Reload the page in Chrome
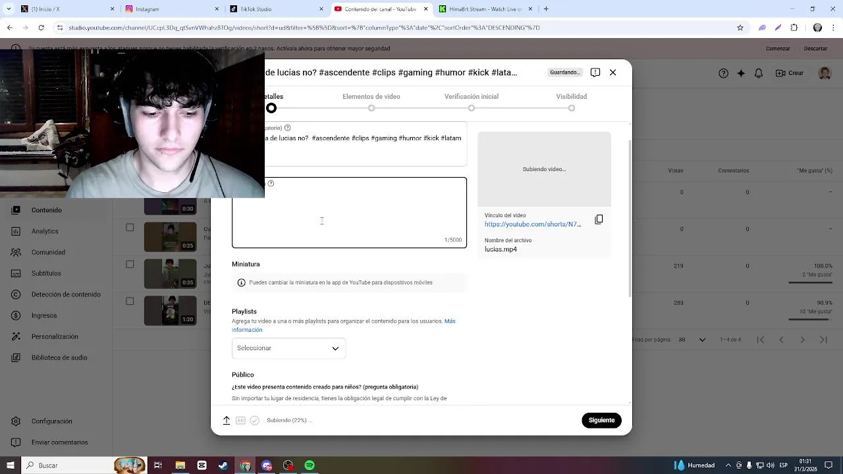Viewport: 843px width, 474px height. coord(41,28)
